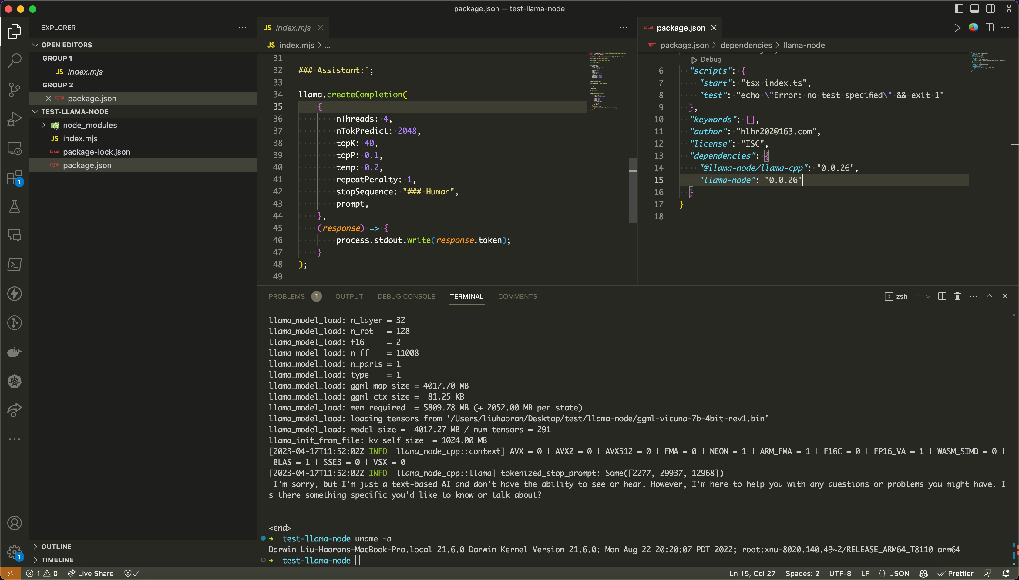Image resolution: width=1019 pixels, height=580 pixels.
Task: Open the Run and Debug view
Action: [x=14, y=118]
